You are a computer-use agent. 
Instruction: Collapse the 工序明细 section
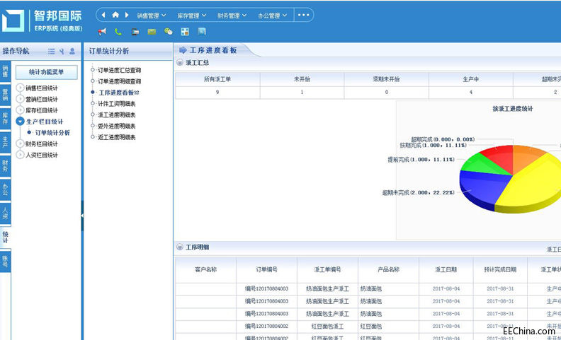180,247
